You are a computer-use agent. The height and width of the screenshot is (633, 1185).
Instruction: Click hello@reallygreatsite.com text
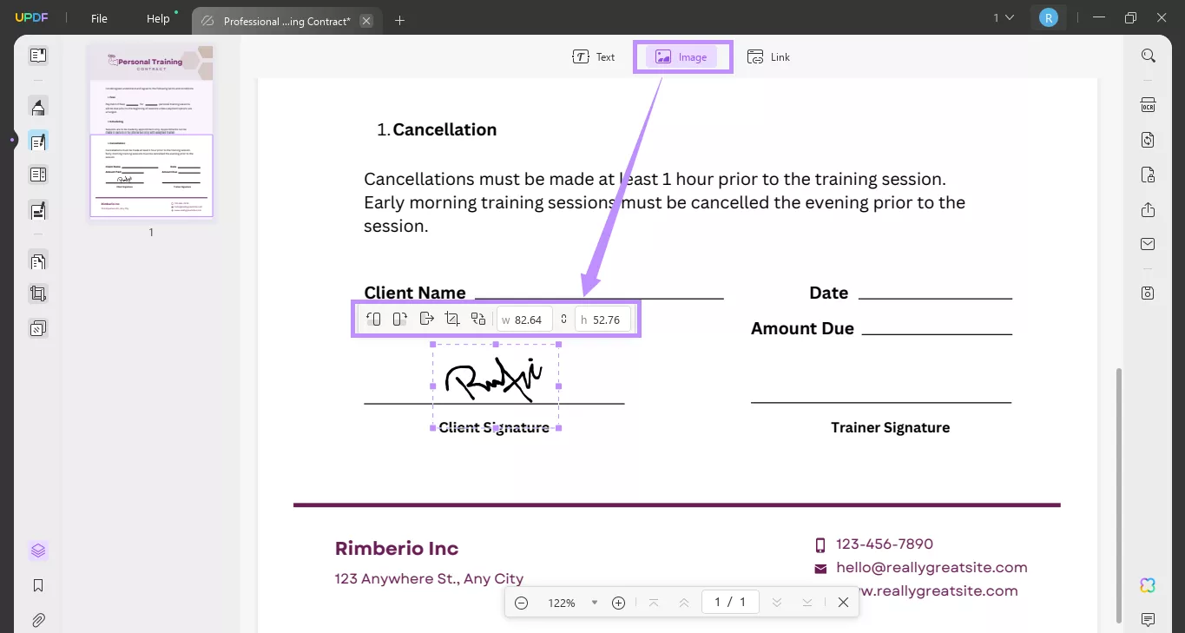point(932,568)
